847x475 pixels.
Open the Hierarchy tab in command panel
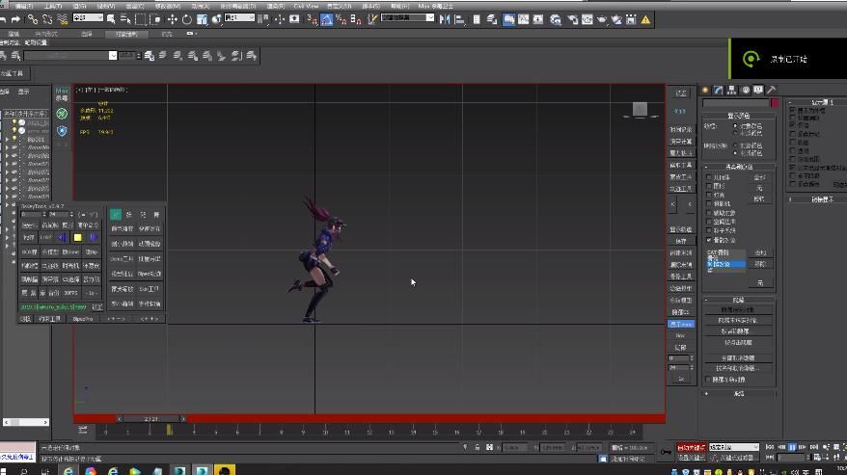731,90
